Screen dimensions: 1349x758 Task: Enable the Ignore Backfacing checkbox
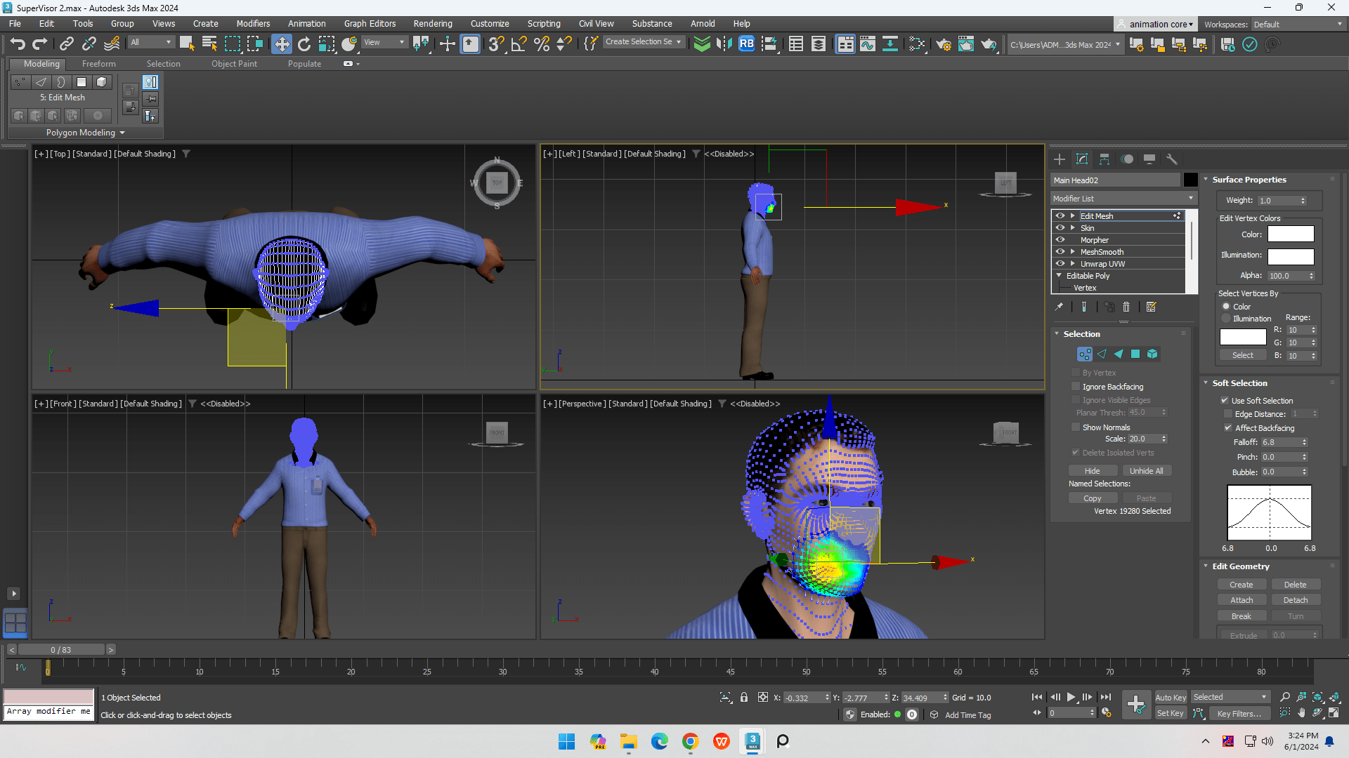[x=1076, y=387]
